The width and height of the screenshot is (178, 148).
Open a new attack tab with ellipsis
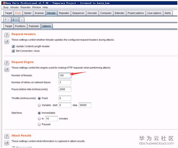22,20
